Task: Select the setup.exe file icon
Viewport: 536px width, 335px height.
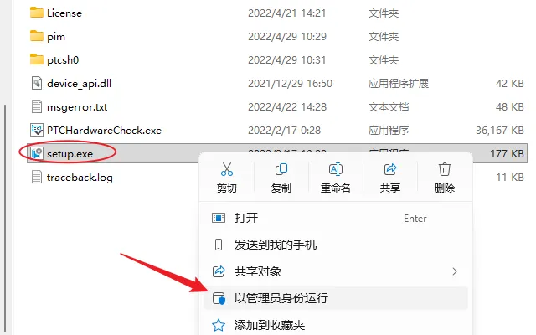Action: 37,153
